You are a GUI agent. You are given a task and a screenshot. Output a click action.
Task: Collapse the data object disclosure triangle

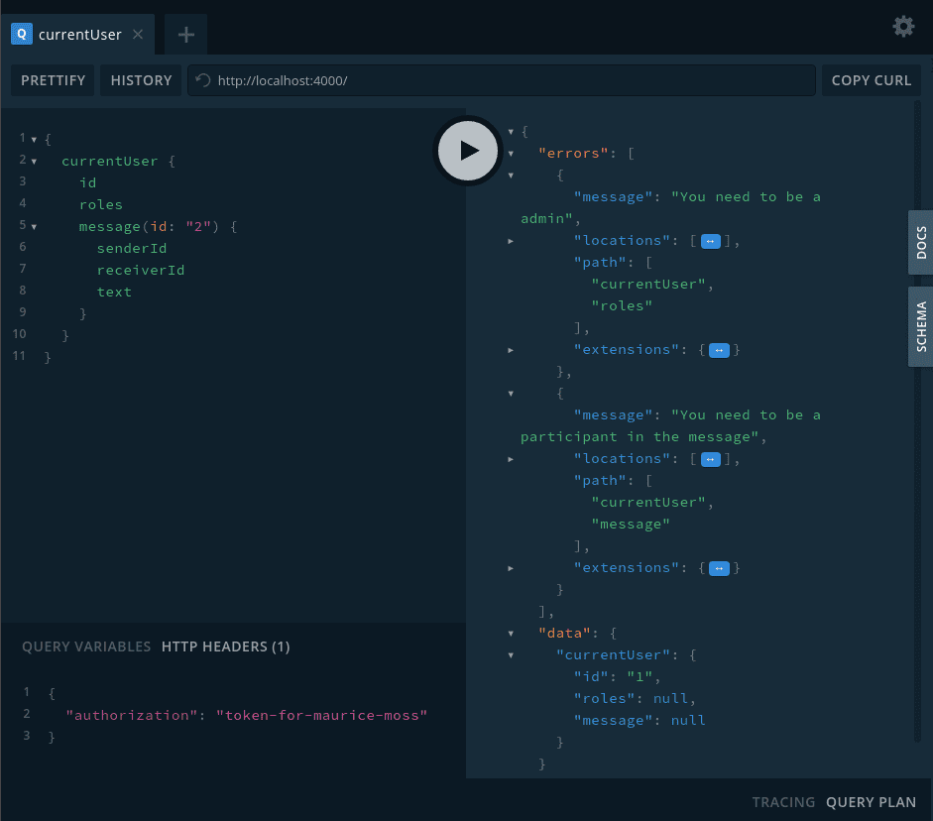click(511, 633)
